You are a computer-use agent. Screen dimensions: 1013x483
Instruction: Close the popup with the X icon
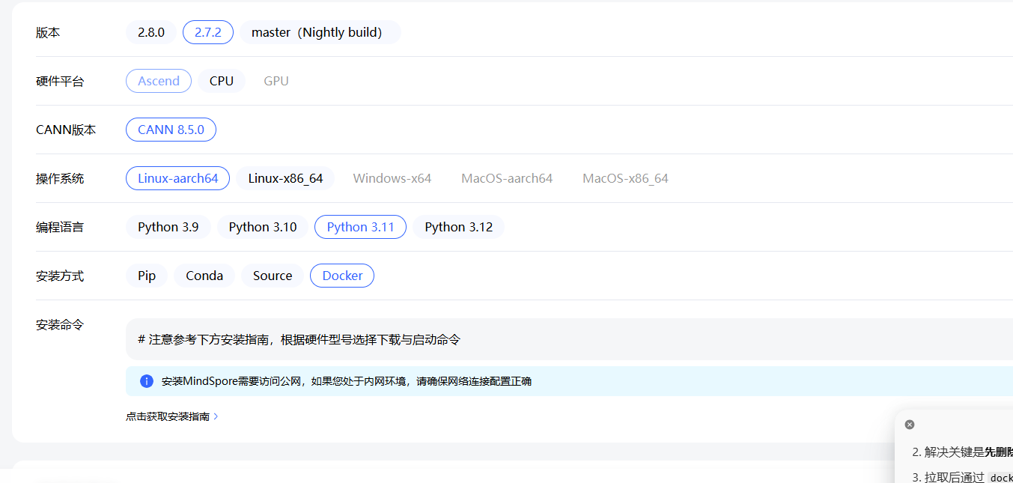(910, 425)
